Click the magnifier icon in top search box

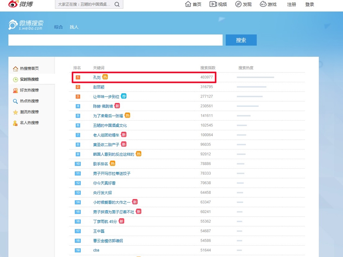[117, 4]
